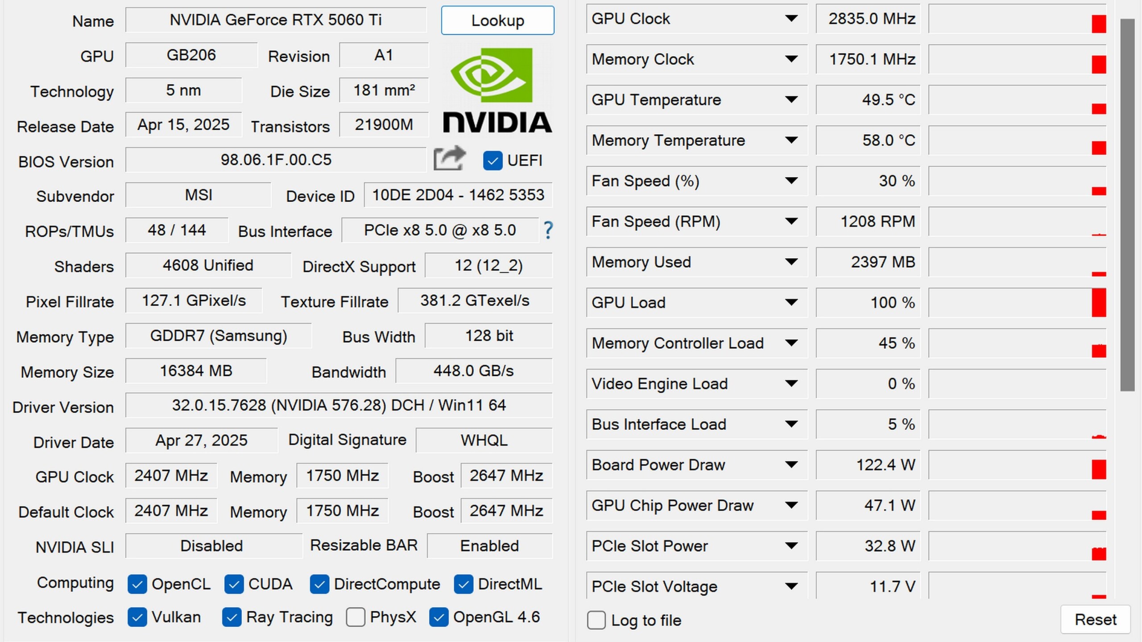Click the Release Date value Apr 15, 2025
1142x642 pixels.
pyautogui.click(x=184, y=125)
